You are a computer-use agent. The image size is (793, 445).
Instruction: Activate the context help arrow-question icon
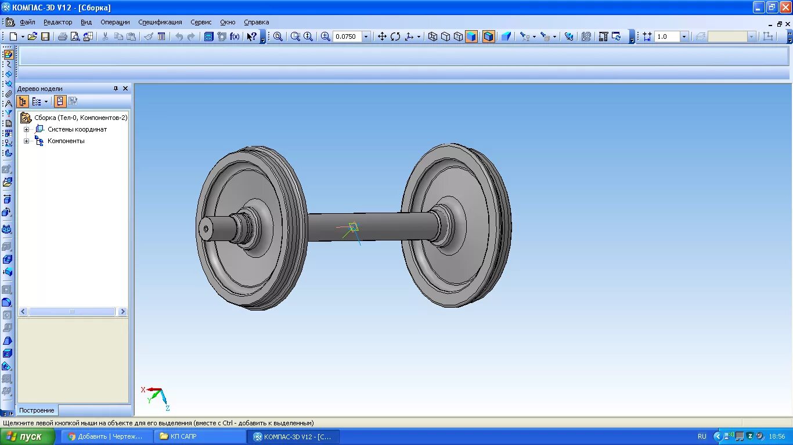coord(251,37)
